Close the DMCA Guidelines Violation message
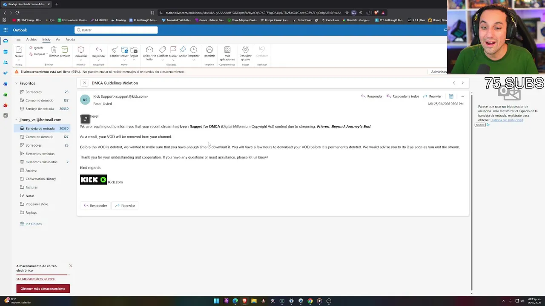 (x=84, y=83)
